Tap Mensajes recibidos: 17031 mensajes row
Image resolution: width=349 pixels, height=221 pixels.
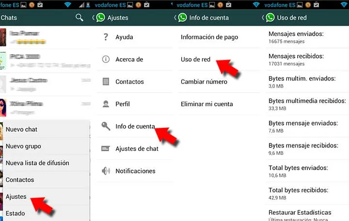coord(307,60)
